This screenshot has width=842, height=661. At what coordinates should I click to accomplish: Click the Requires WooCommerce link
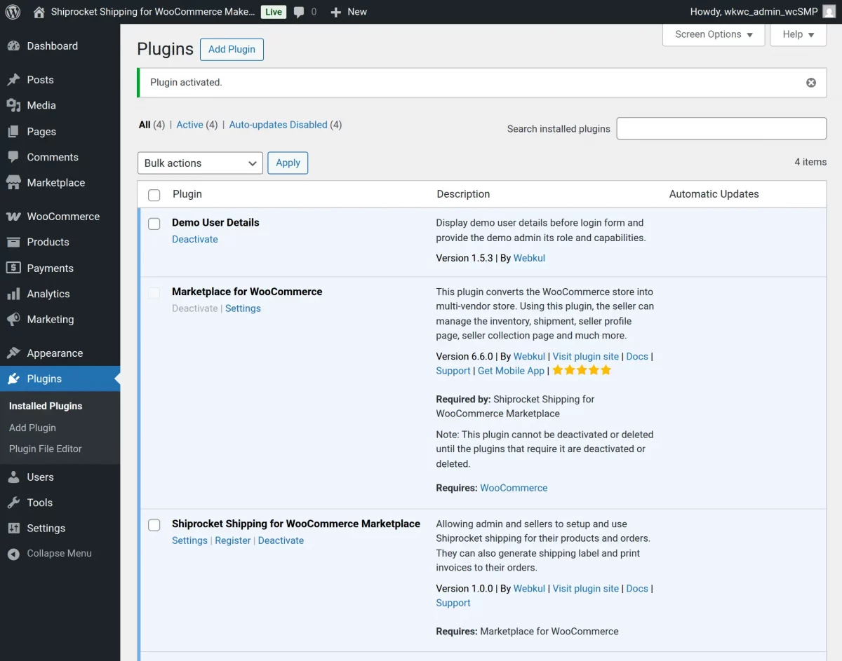point(514,488)
